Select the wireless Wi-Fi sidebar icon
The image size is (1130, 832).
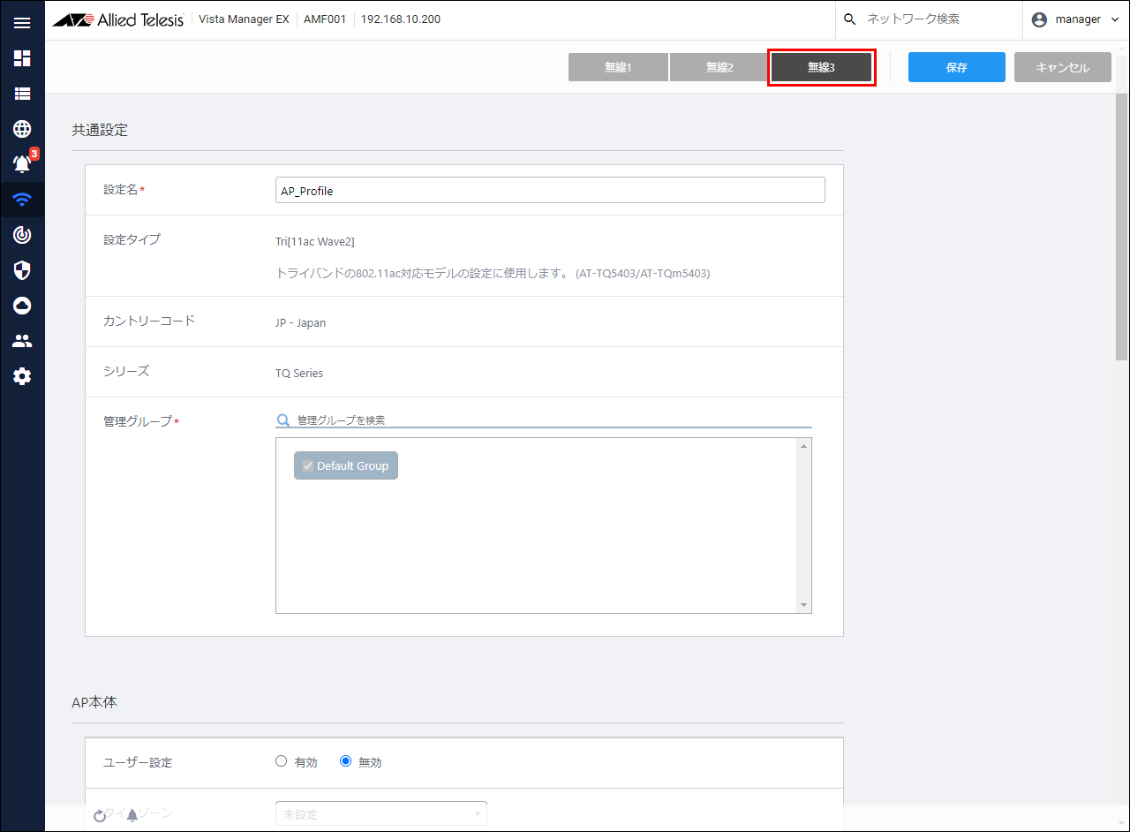22,200
